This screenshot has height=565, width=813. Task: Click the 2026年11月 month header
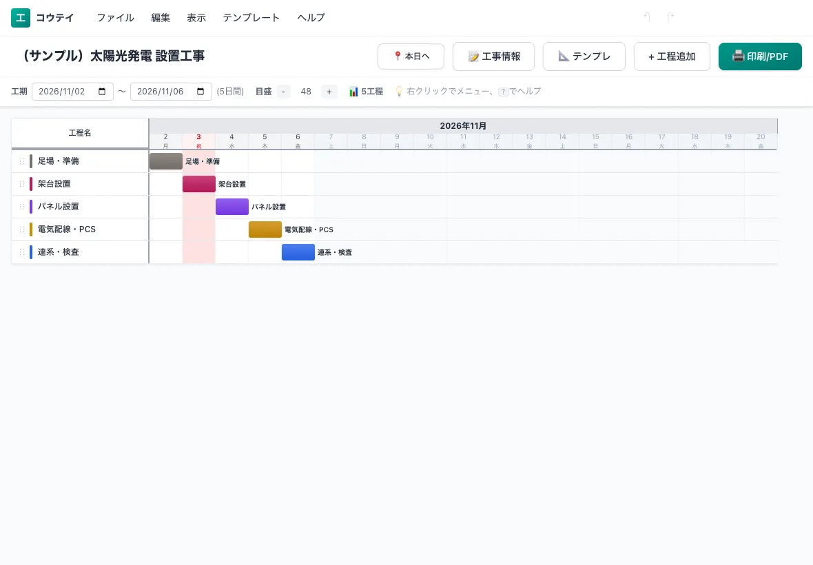click(463, 126)
